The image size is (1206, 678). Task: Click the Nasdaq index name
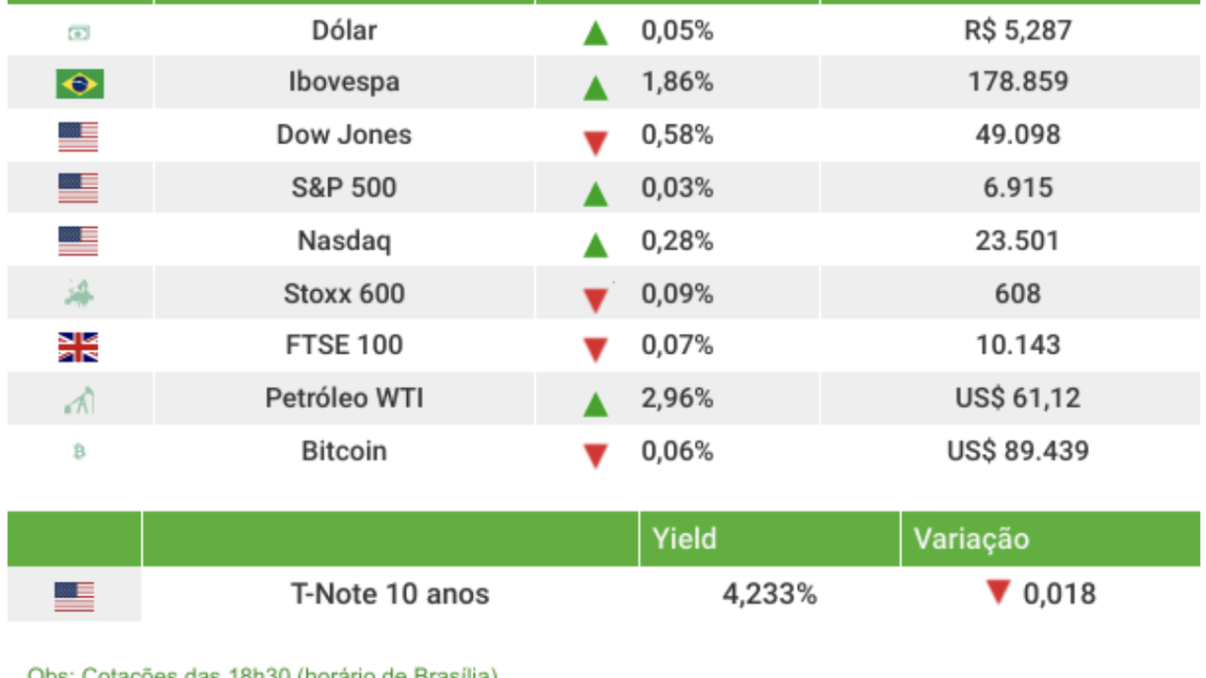tap(344, 241)
